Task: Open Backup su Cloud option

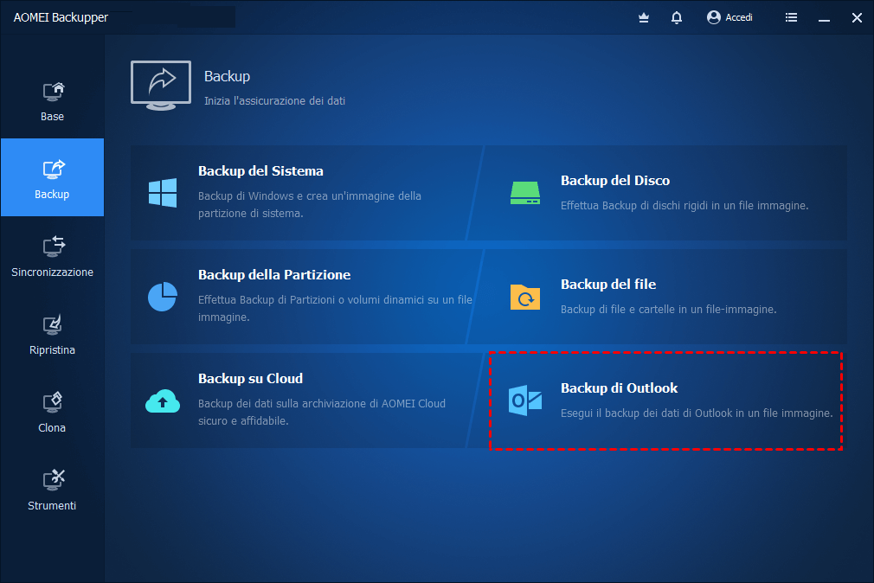Action: (306, 400)
